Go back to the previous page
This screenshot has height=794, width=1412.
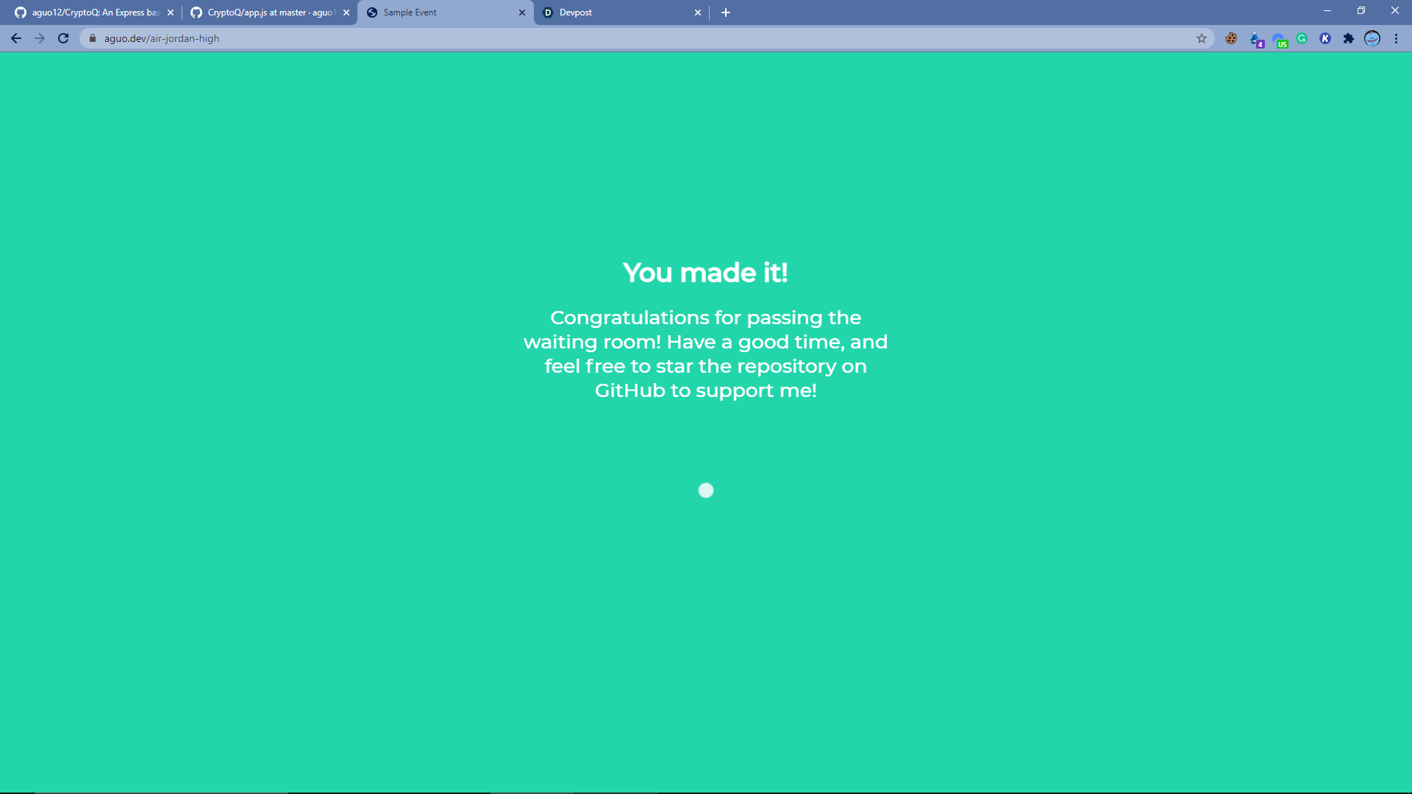[16, 38]
